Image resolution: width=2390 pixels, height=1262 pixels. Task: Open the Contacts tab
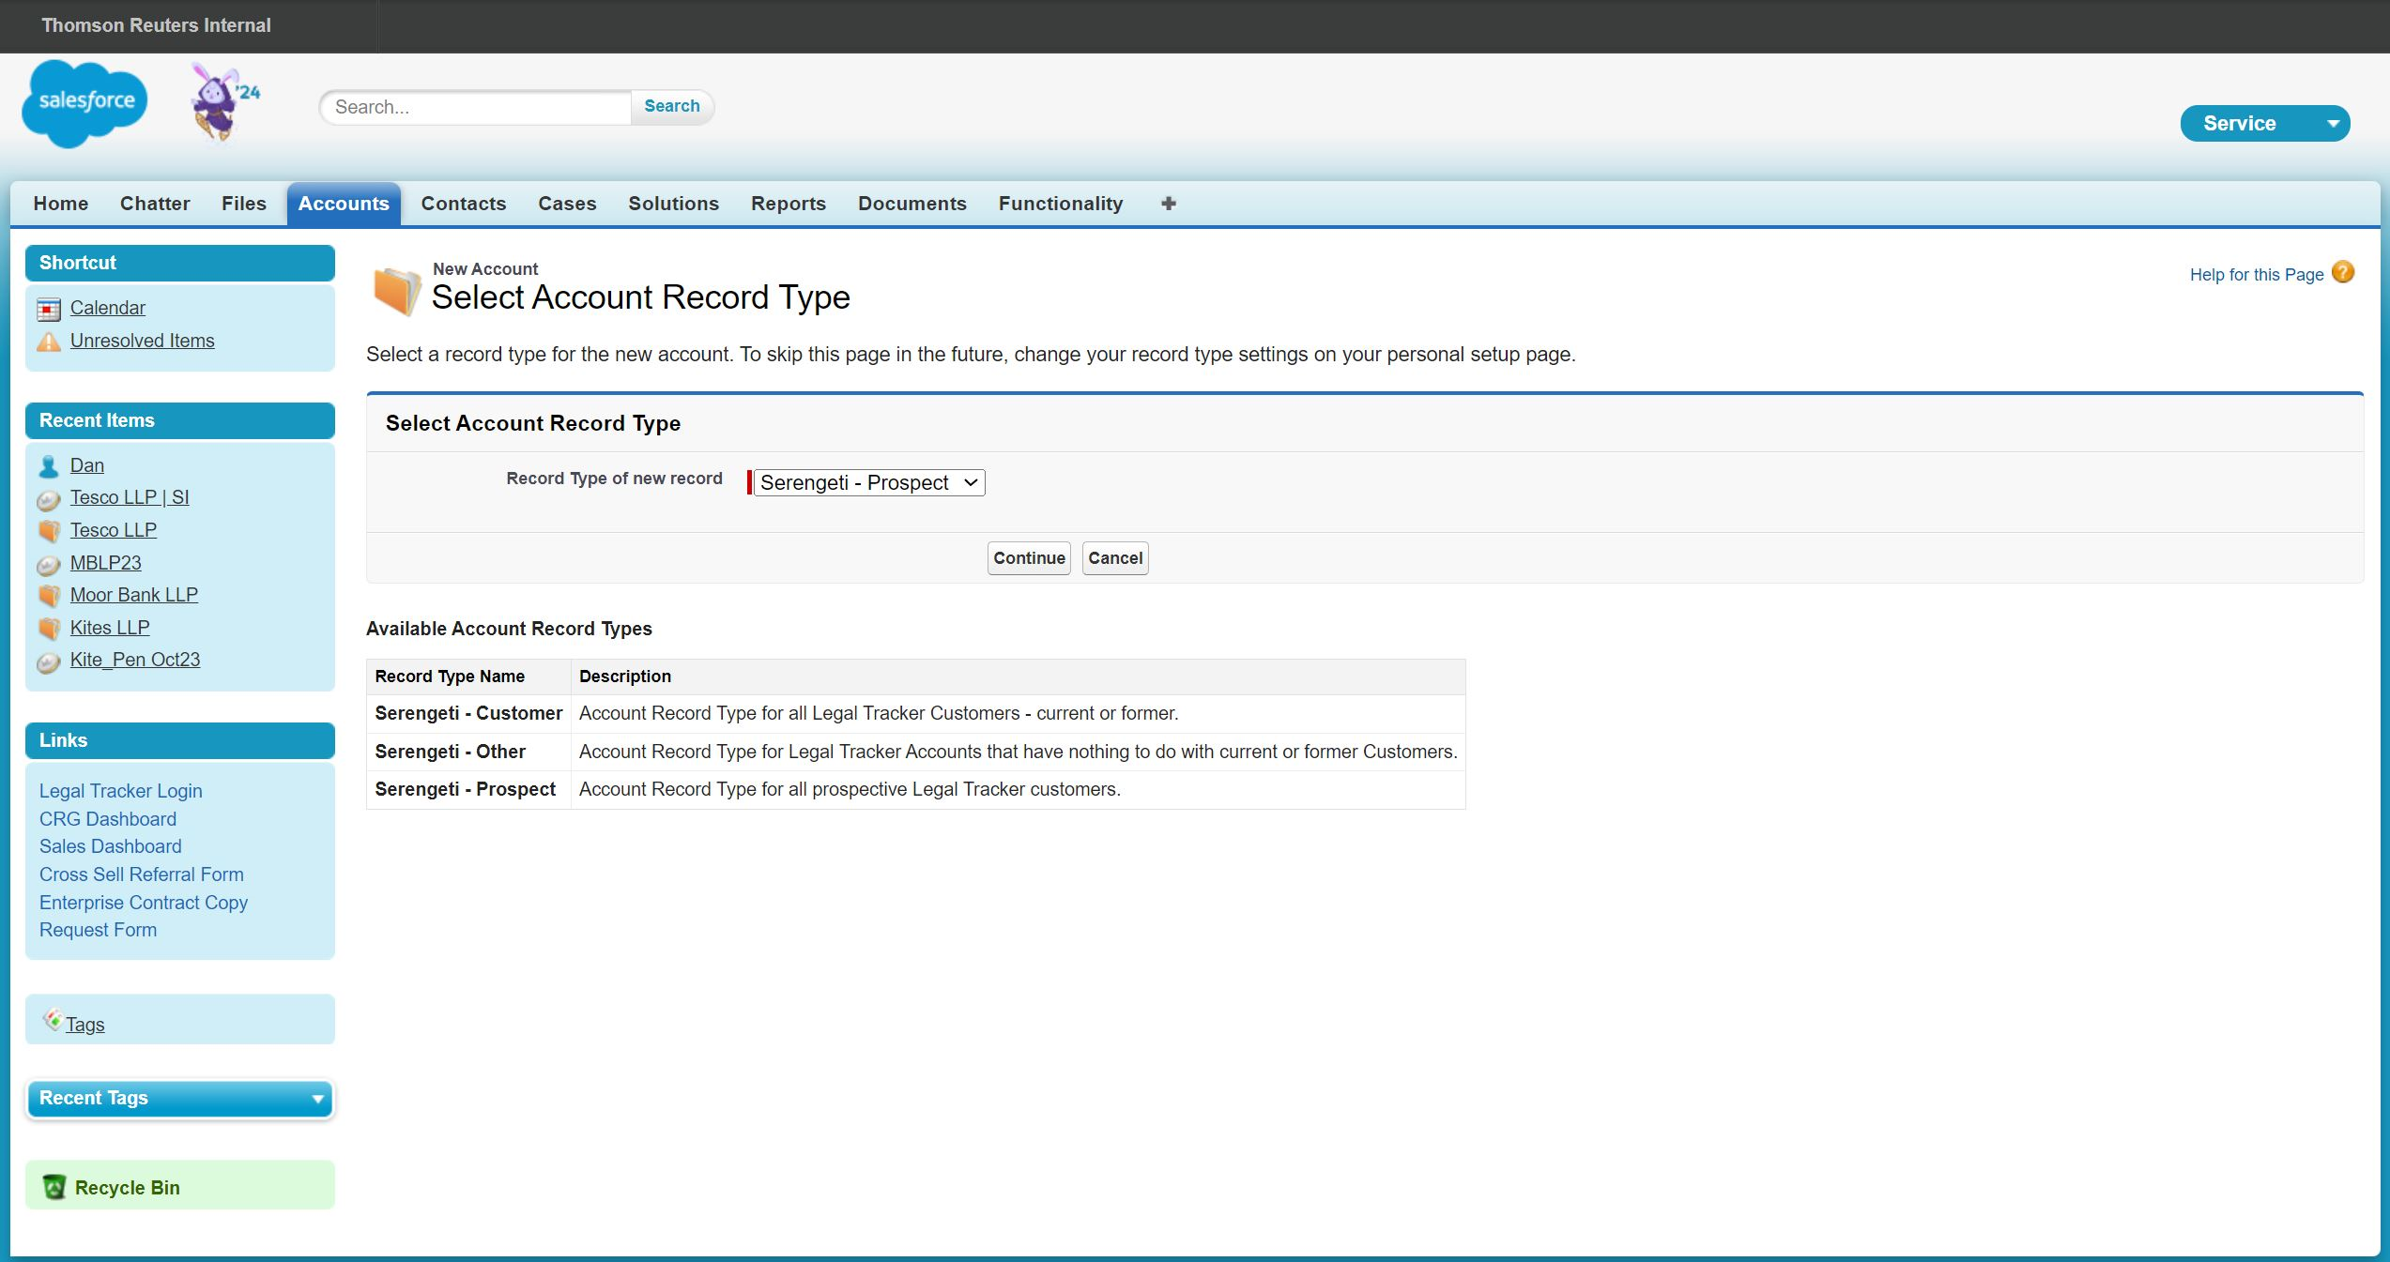click(464, 204)
